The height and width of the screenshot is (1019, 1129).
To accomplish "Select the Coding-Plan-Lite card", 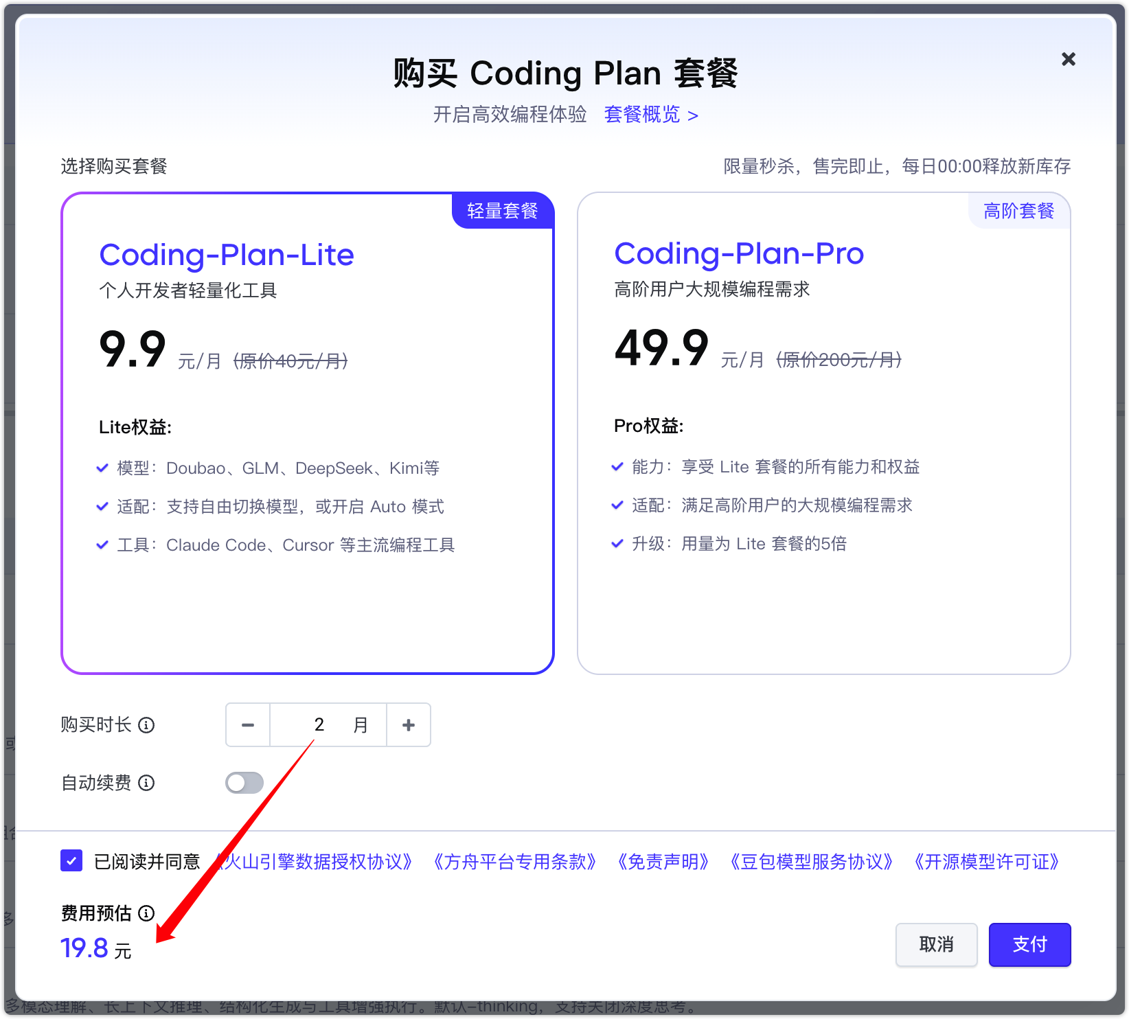I will point(308,433).
